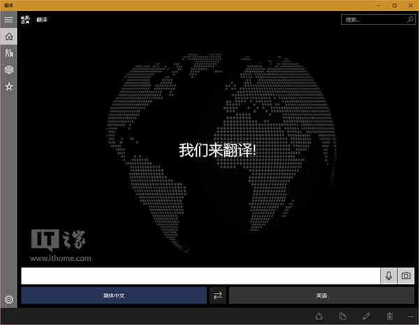The image size is (419, 325).
Task: Select target language 英语
Action: (x=321, y=296)
